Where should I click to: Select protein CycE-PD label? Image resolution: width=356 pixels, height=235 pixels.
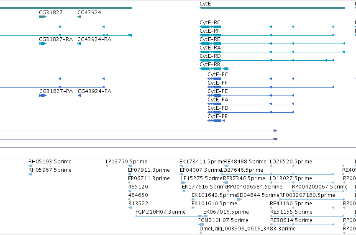click(x=218, y=108)
